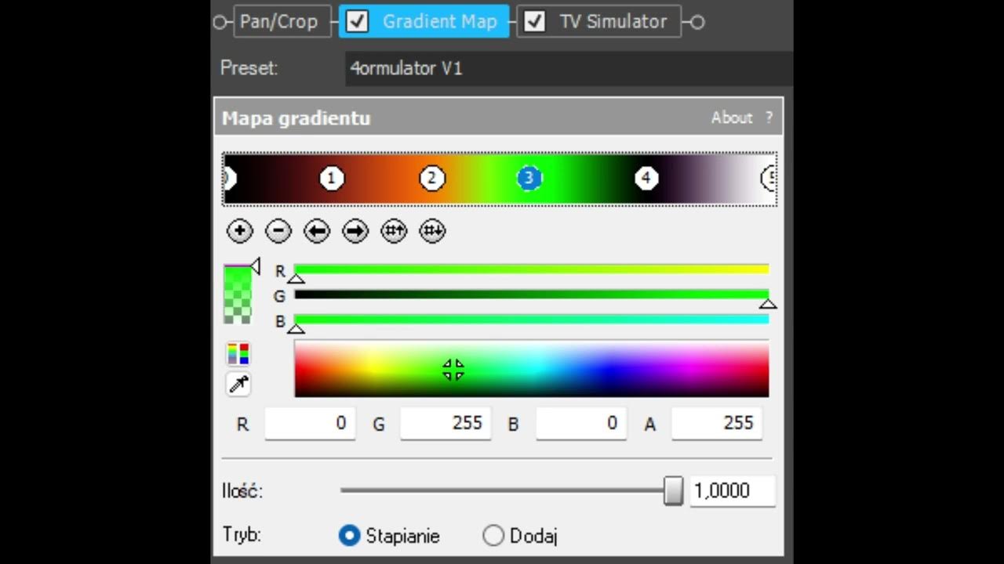Open the TV Simulator effect tab
This screenshot has height=564, width=1004.
[613, 22]
